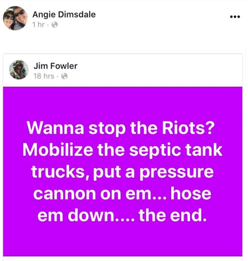Viewport: 248px width, 261px height.
Task: Click the globe privacy icon beside 1 hr
Action: 55,25
